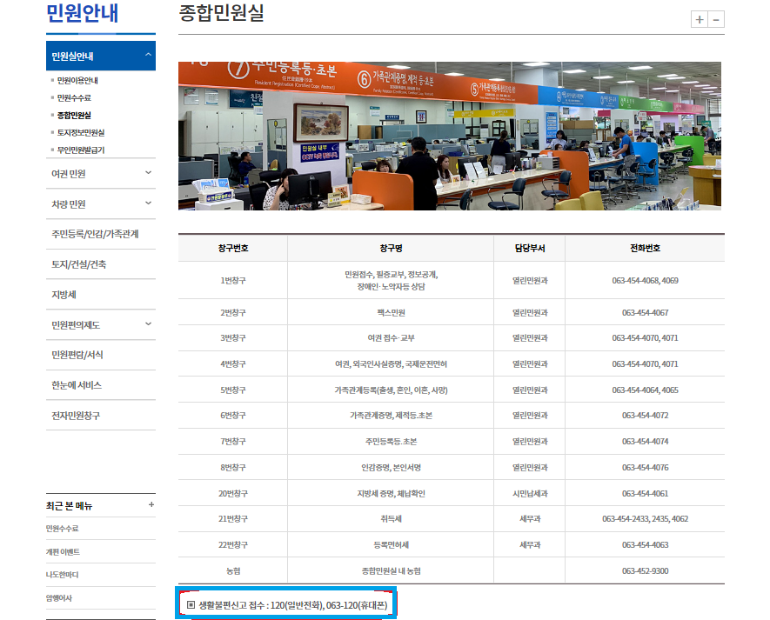Expand the 민원편의제도 submenu
Image resolution: width=770 pixels, height=620 pixels.
tap(149, 324)
